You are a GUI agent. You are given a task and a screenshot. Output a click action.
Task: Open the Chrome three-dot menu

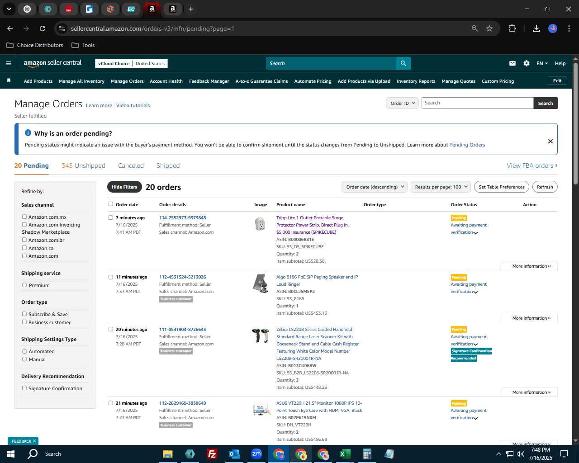click(x=568, y=28)
